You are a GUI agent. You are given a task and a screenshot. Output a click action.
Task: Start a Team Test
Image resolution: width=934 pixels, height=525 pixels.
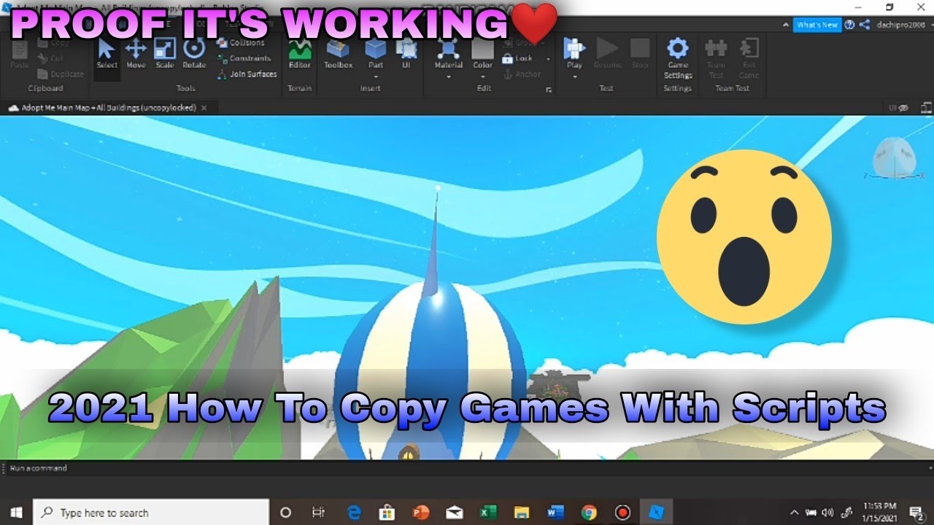point(716,58)
